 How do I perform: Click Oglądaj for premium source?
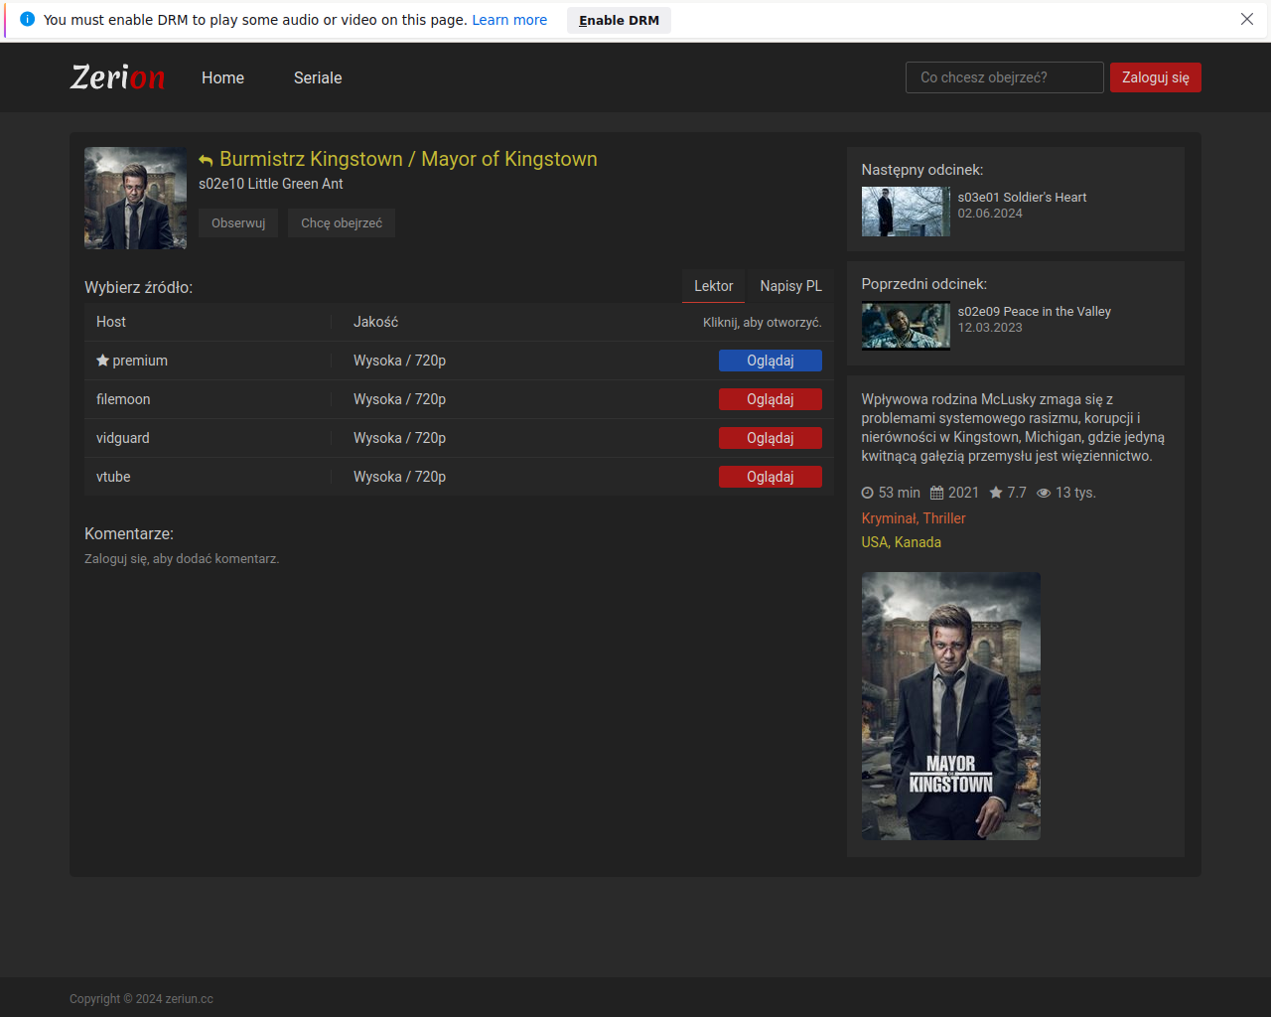pos(771,361)
